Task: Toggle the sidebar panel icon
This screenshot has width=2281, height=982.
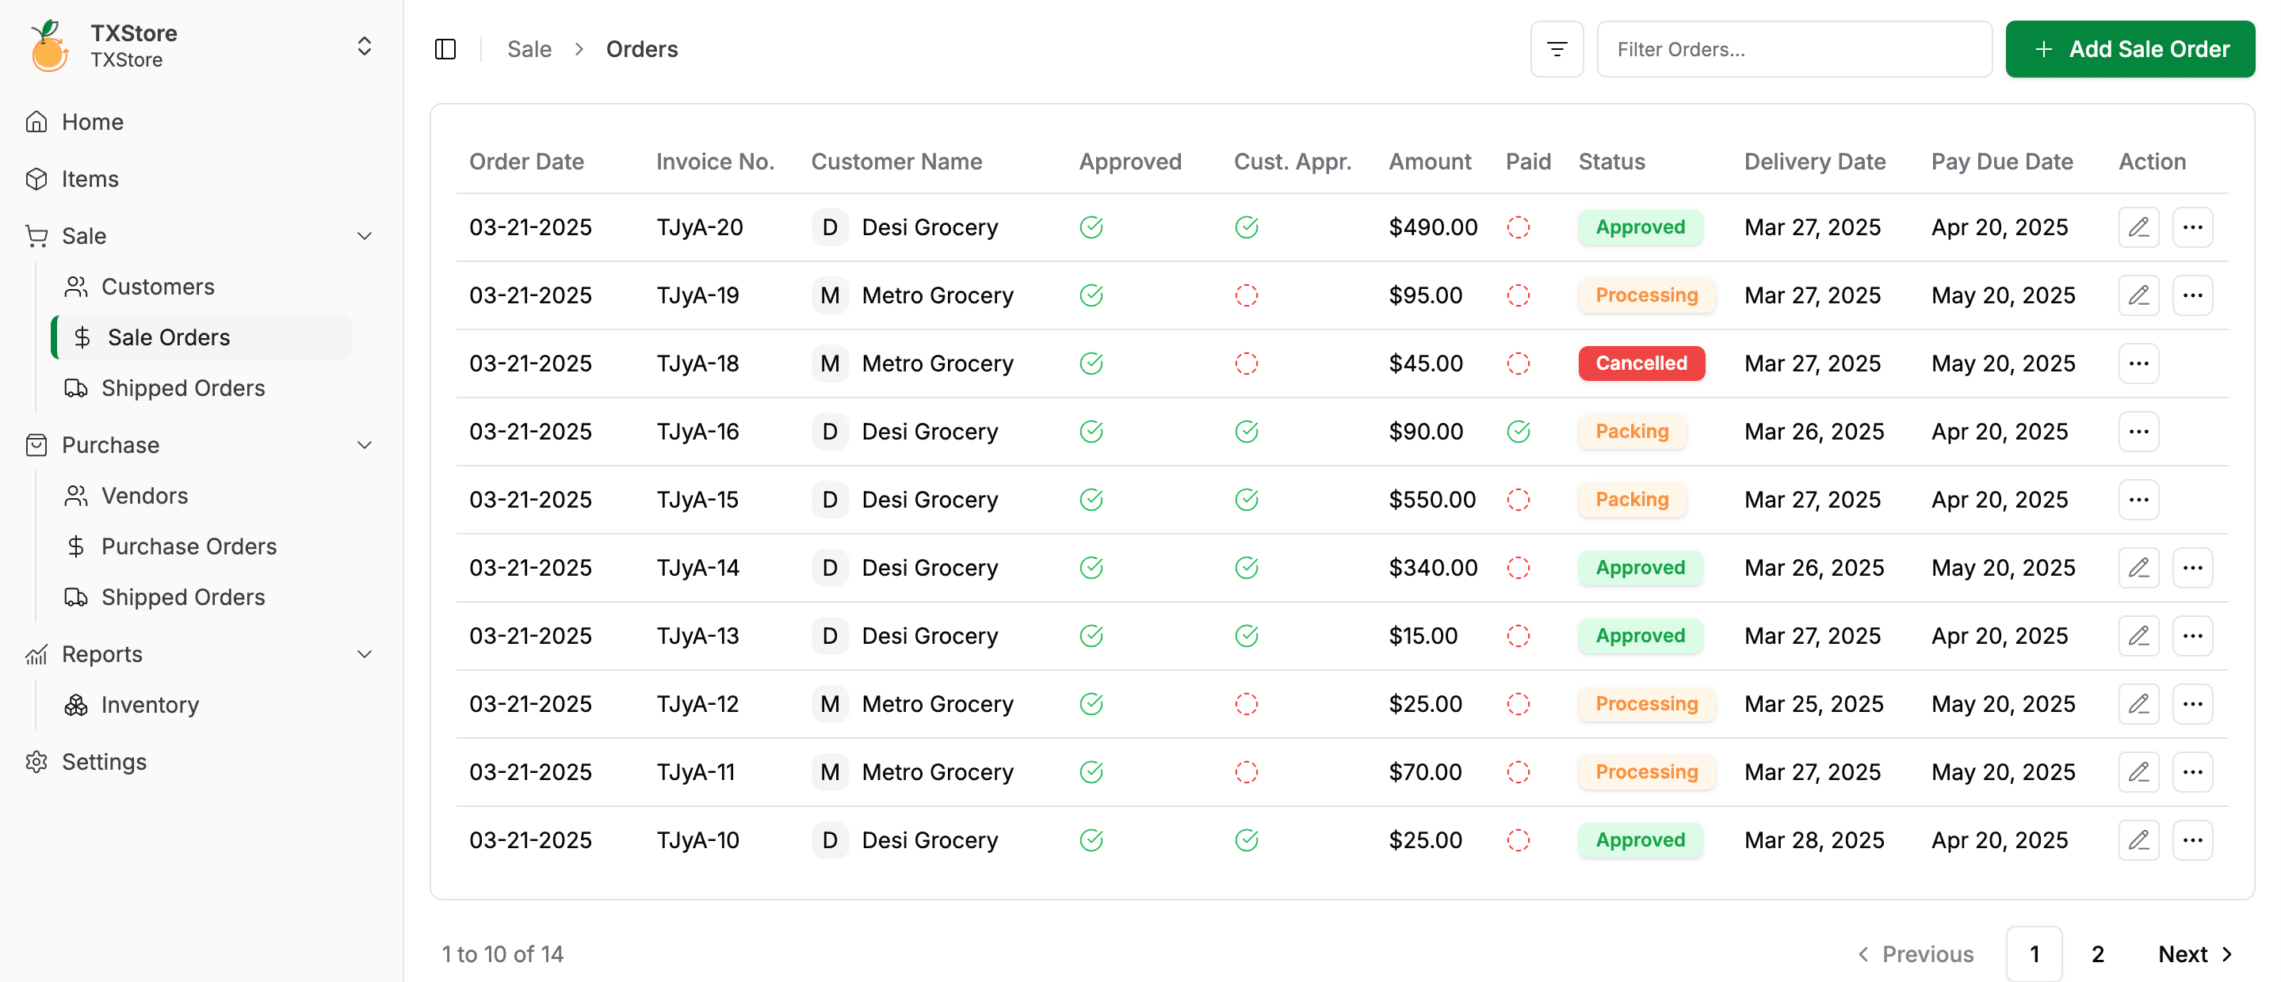Action: click(445, 50)
